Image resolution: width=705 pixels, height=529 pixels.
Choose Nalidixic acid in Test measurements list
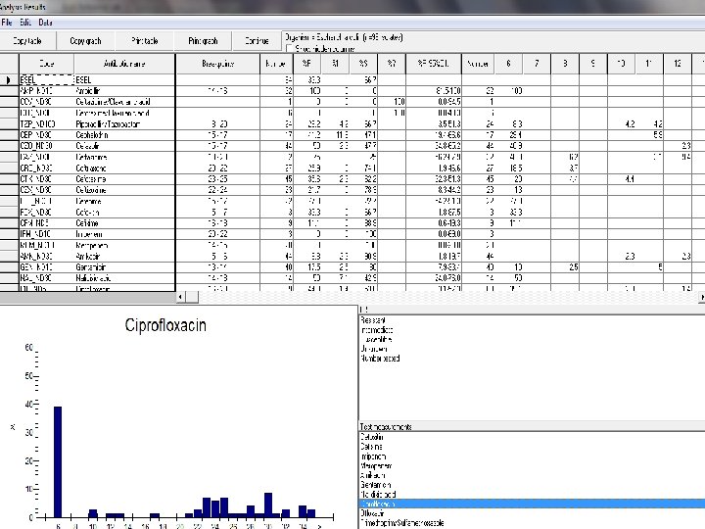(x=378, y=495)
